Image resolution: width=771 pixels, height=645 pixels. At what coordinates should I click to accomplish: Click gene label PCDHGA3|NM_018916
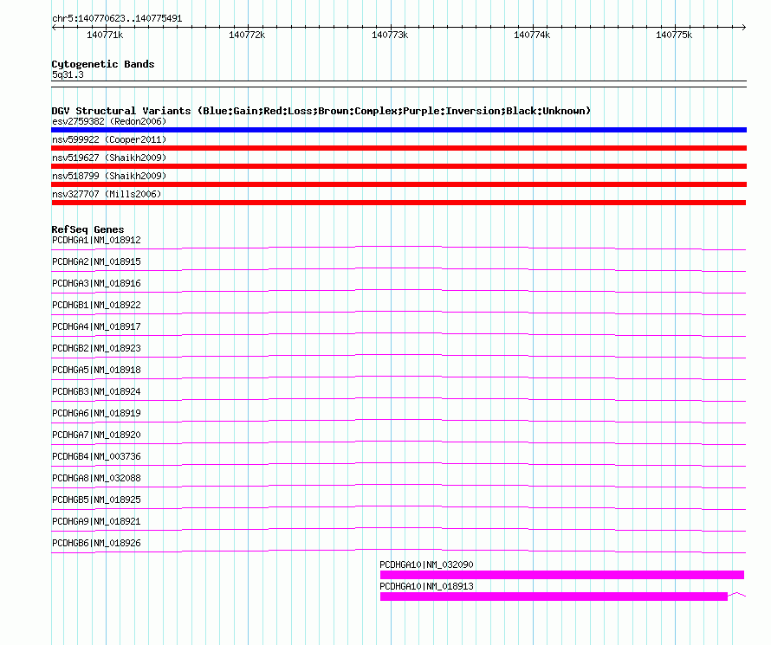coord(96,283)
